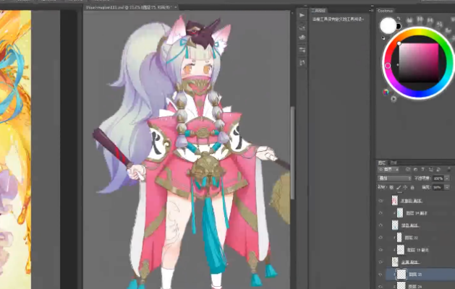Open the second collapsed panel icon below Actions

tap(302, 27)
